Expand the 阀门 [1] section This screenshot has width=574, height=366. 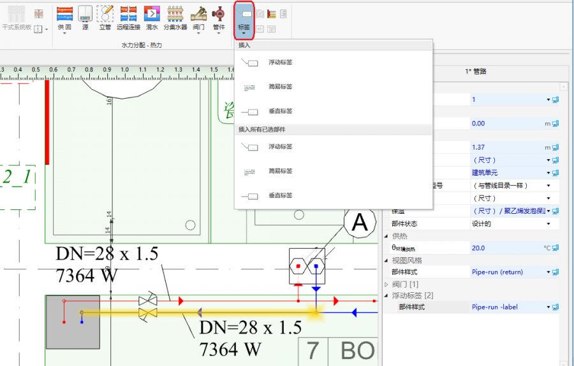point(386,284)
